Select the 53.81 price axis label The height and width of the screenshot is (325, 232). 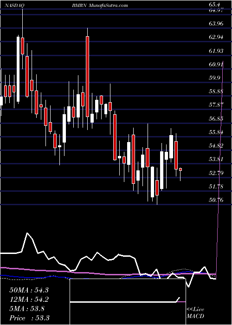216,159
